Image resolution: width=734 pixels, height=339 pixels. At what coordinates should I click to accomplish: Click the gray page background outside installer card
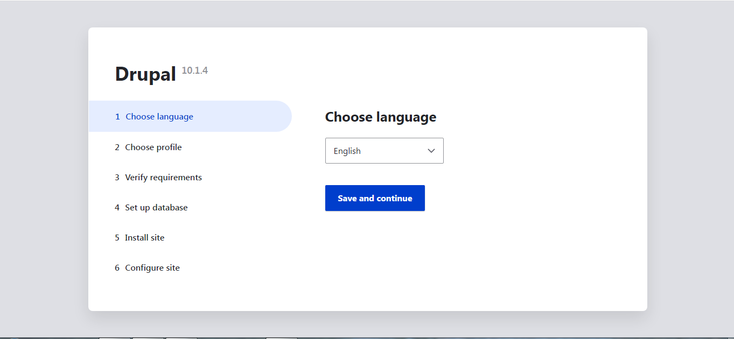point(43,161)
